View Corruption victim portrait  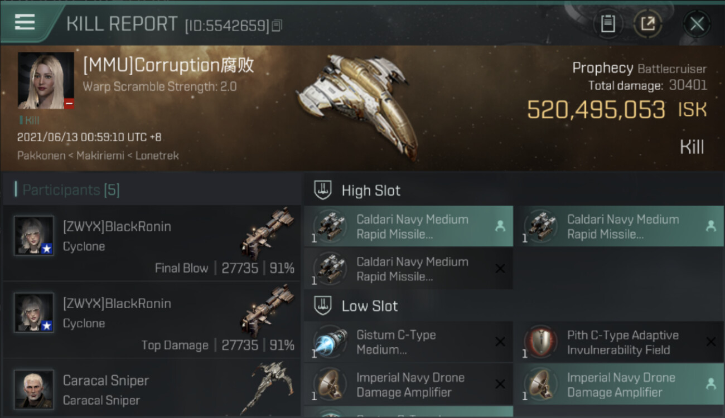coord(46,80)
